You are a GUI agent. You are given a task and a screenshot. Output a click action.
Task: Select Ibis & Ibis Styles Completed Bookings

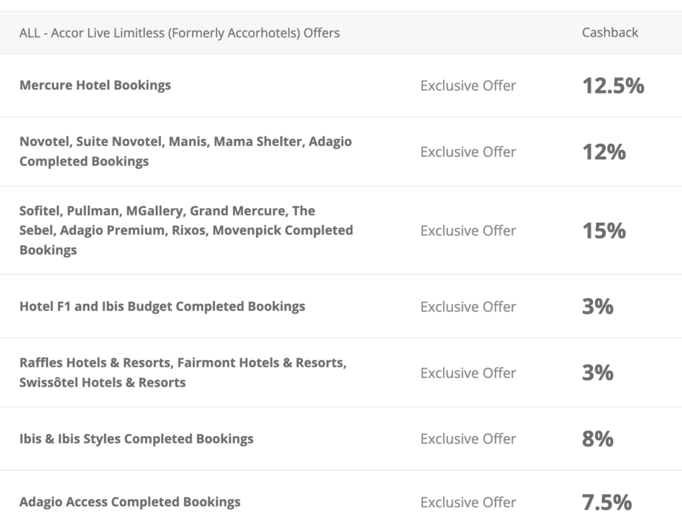point(137,439)
